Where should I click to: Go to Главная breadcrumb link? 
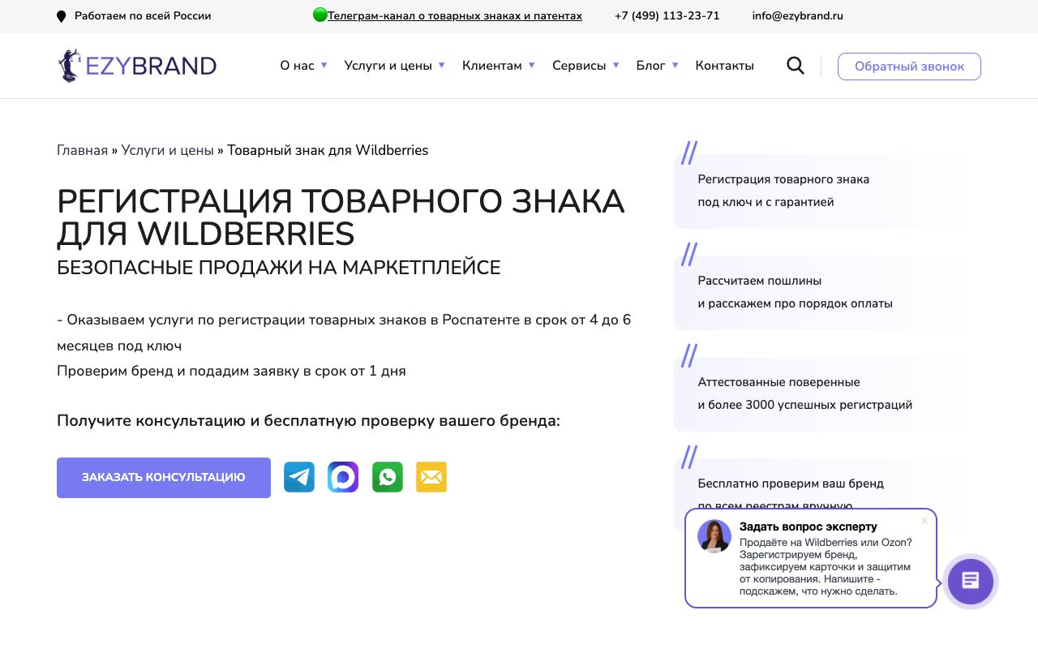[82, 150]
